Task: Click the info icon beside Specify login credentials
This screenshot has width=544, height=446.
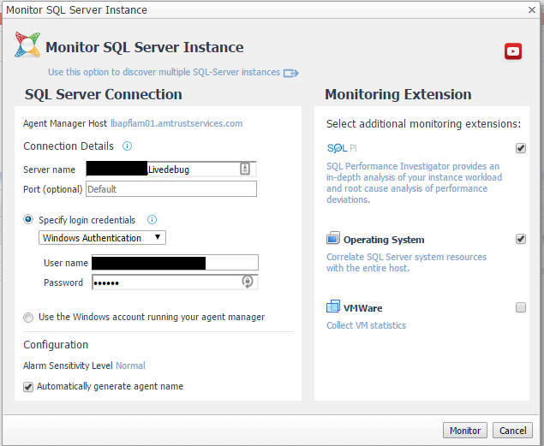Action: (x=152, y=220)
